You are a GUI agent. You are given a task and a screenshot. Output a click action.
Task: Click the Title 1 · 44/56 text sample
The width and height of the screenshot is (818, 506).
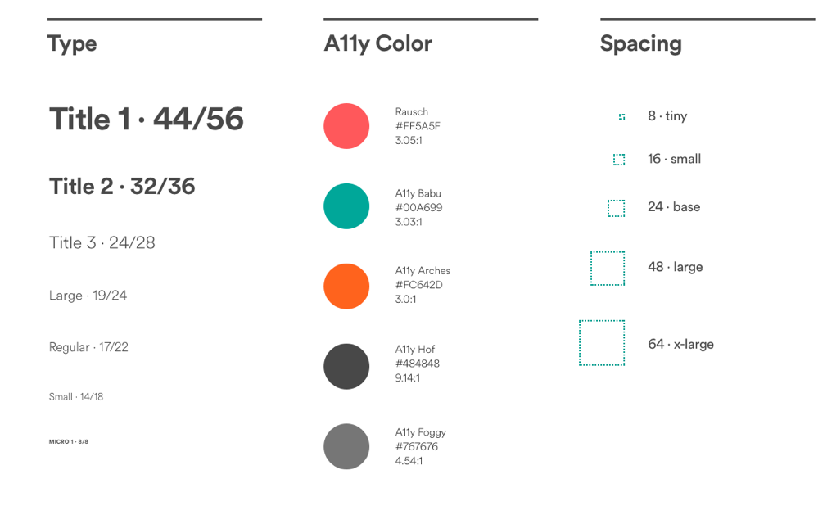pyautogui.click(x=147, y=119)
